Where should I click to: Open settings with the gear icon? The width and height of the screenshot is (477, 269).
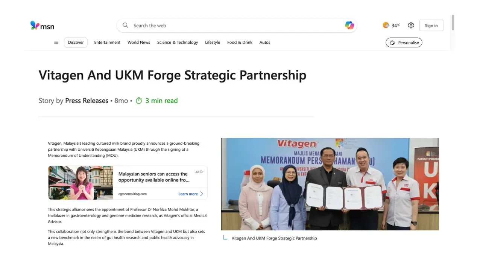411,25
